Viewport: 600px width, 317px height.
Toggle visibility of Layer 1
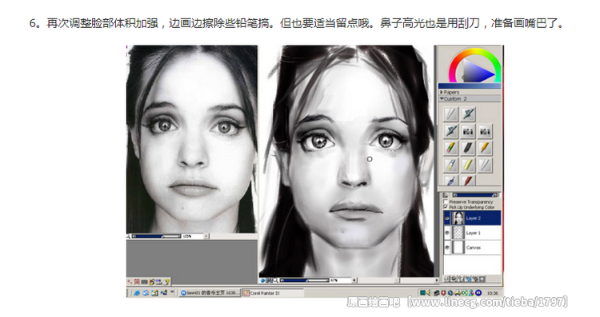point(446,232)
